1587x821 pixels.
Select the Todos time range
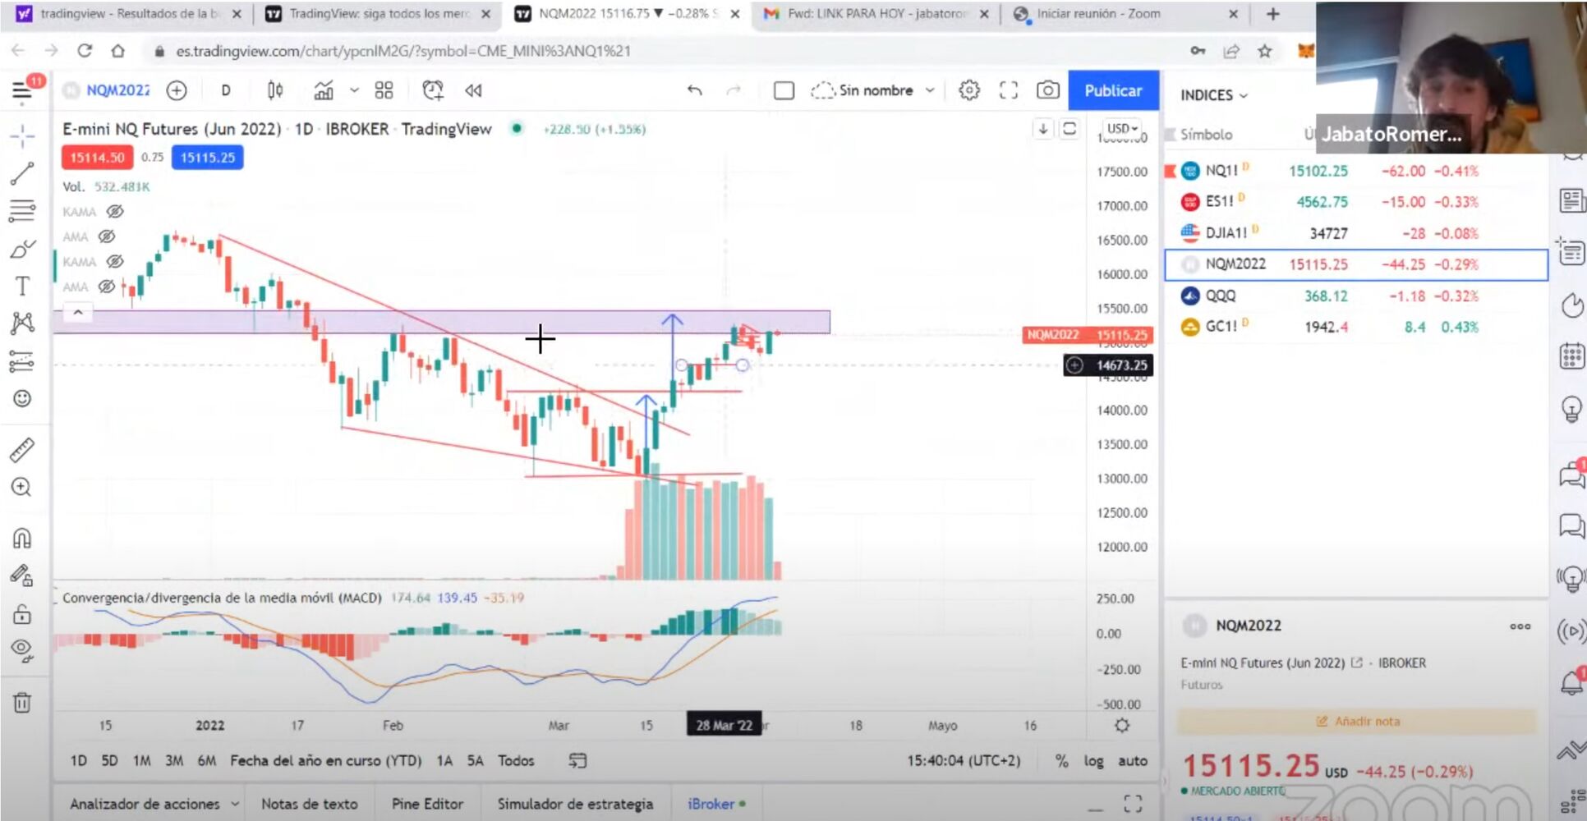point(516,761)
